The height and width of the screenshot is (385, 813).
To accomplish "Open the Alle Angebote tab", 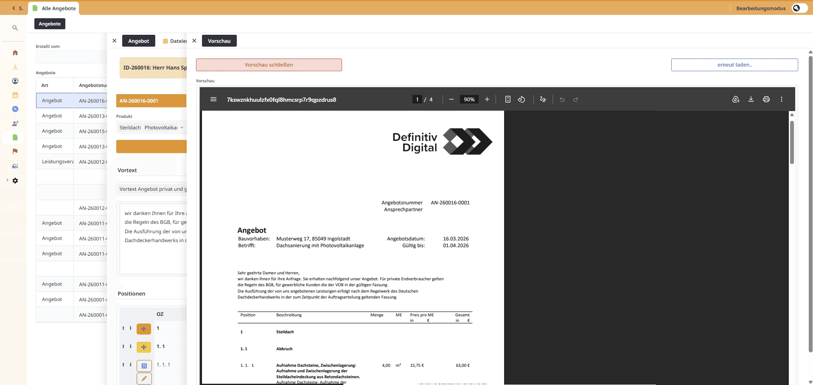I will pyautogui.click(x=54, y=8).
